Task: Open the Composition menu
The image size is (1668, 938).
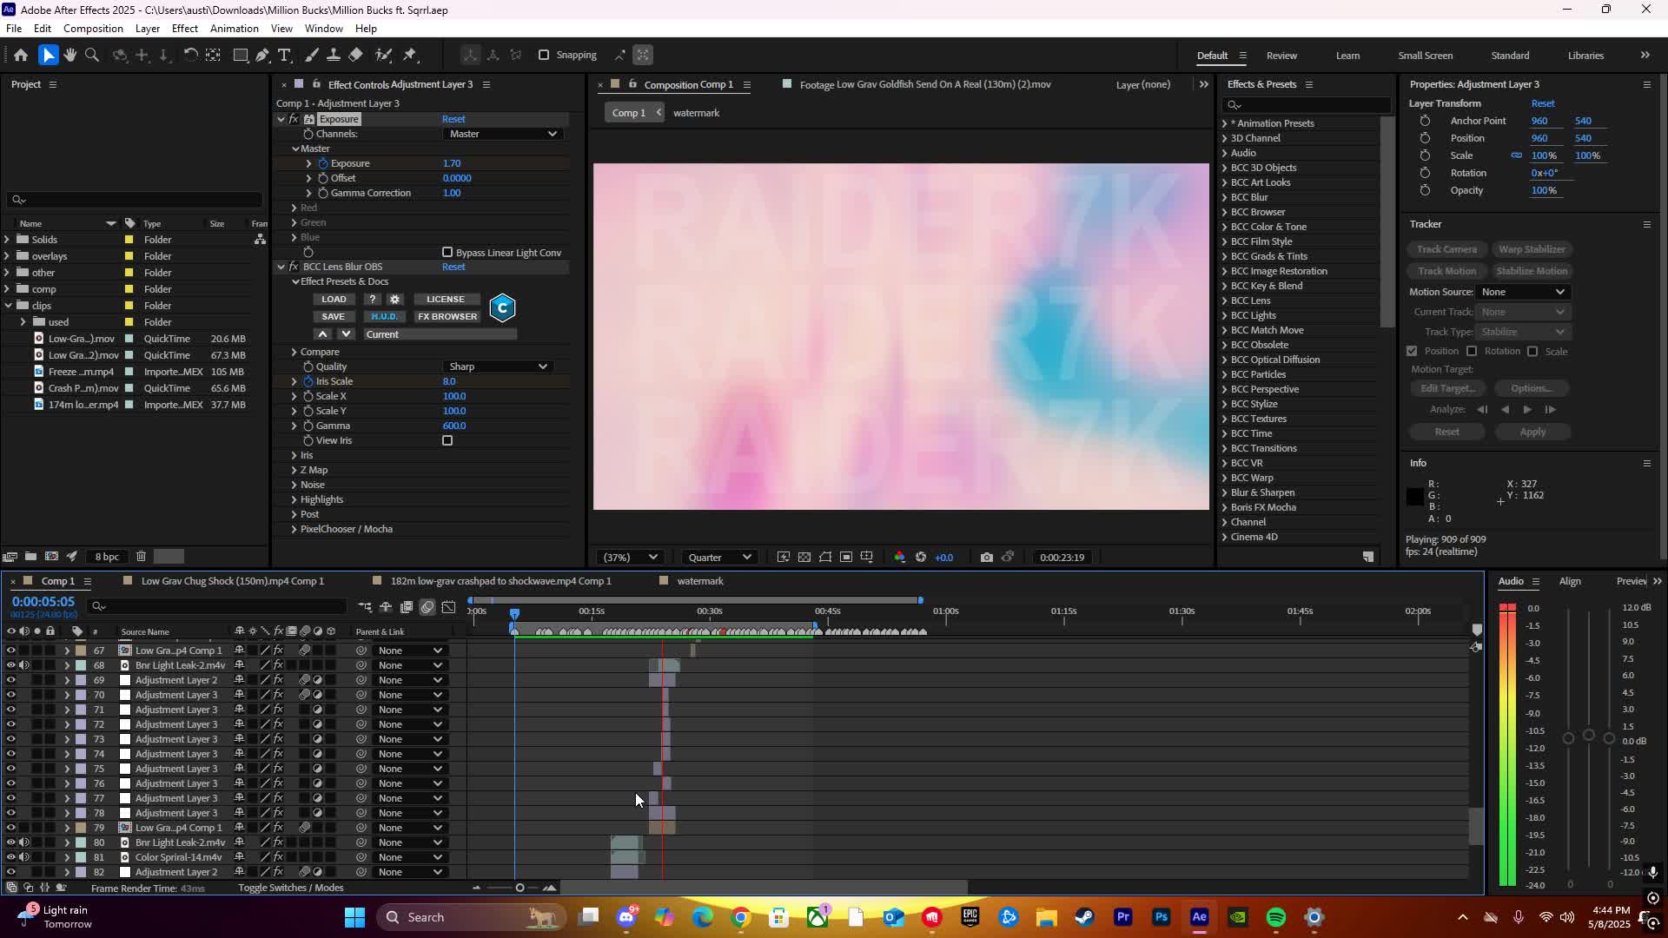Action: [x=93, y=28]
